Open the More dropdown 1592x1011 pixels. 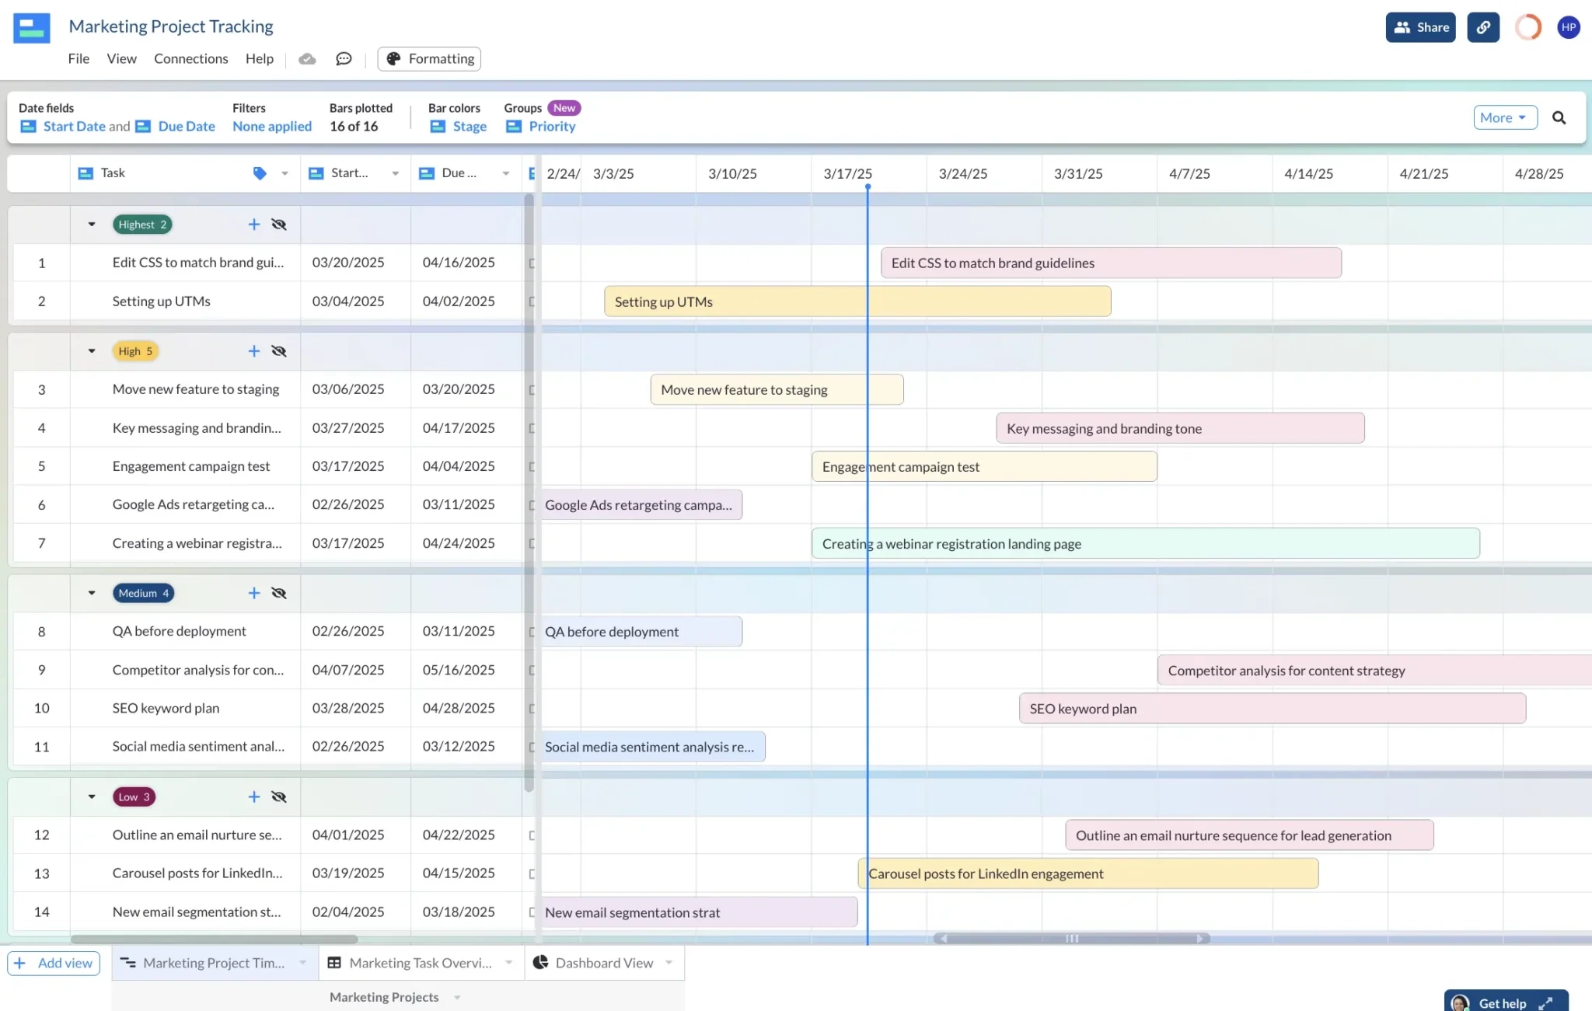coord(1504,117)
